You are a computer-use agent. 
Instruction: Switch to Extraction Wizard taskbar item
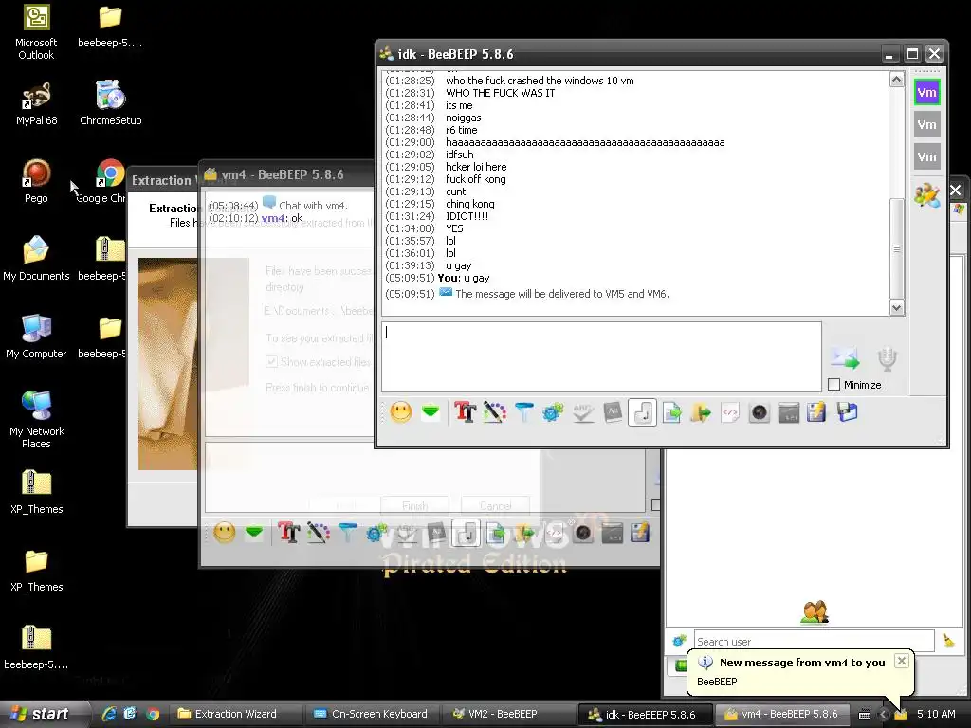pos(235,714)
